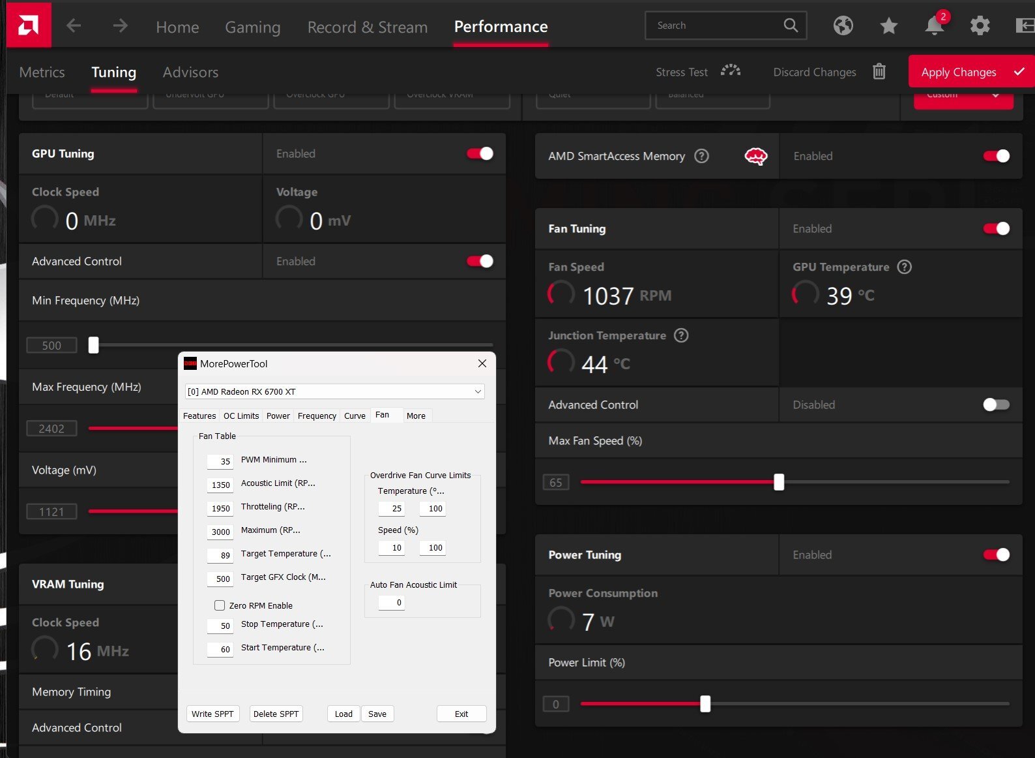The image size is (1035, 758).
Task: Click Exit button in MorePowerTool
Action: (x=461, y=714)
